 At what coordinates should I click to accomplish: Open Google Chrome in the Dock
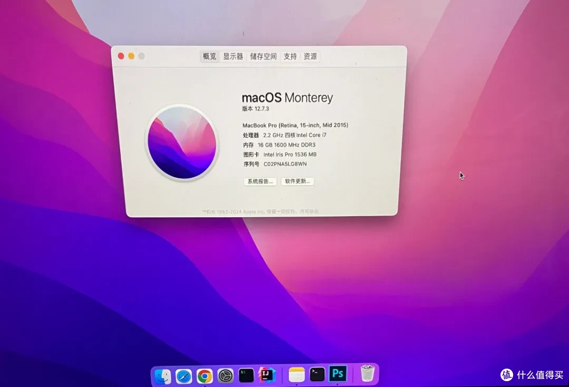tap(204, 376)
